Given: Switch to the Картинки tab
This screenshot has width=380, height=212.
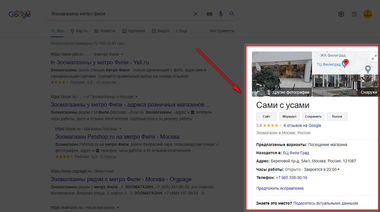Looking at the screenshot, I should pyautogui.click(x=133, y=31).
